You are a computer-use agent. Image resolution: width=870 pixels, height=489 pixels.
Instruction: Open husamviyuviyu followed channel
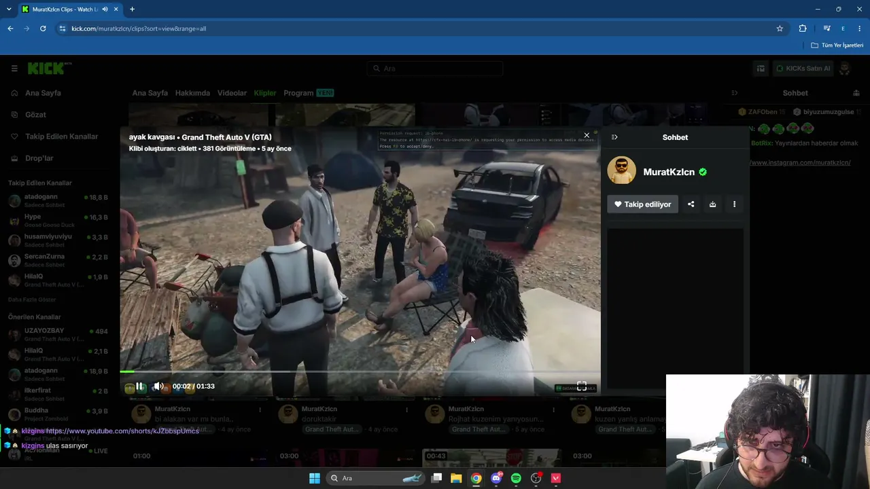[58, 240]
